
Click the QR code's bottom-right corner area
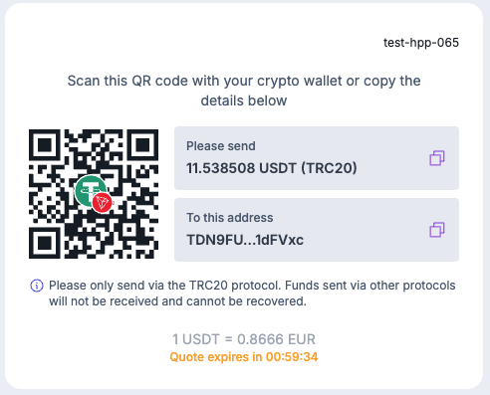pos(142,243)
